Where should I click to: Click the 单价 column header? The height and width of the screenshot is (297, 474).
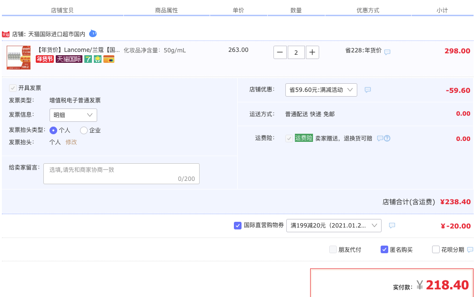238,10
